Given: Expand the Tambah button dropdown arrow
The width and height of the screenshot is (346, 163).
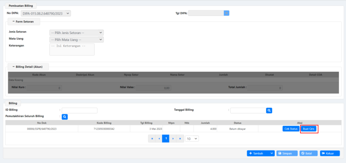Looking at the screenshot, I should point(272,154).
